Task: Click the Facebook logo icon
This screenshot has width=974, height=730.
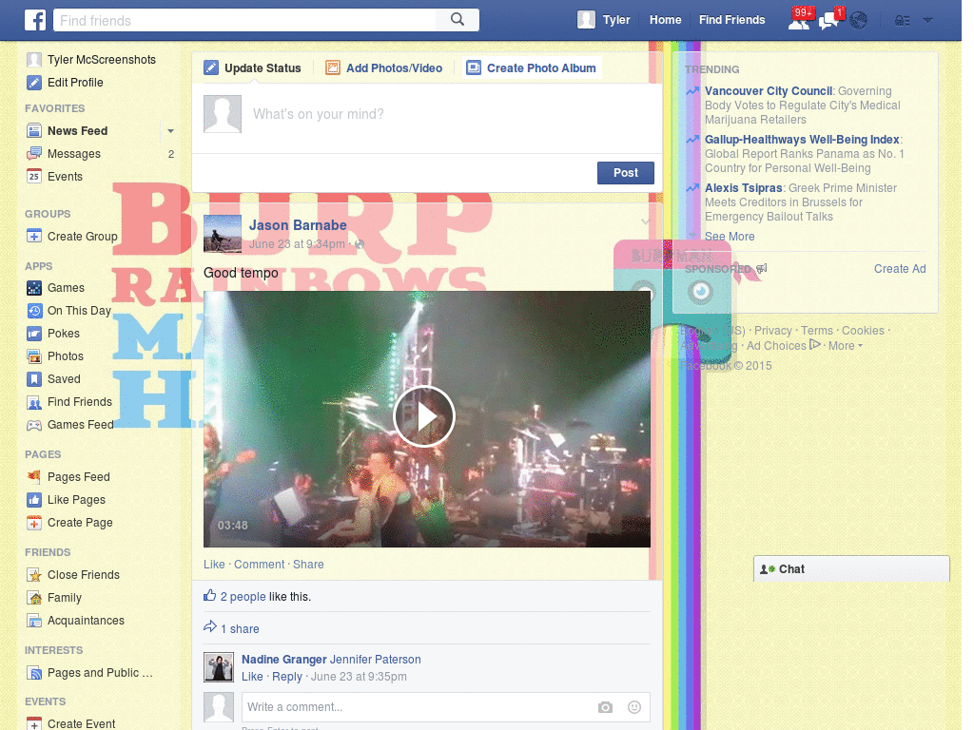Action: coord(35,20)
